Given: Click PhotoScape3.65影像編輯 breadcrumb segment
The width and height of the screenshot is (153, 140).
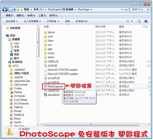Looking at the screenshot, I should click(x=61, y=9).
